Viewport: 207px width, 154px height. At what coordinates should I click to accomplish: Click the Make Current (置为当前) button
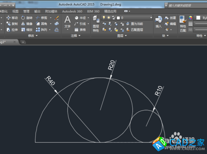[x=135, y=24]
